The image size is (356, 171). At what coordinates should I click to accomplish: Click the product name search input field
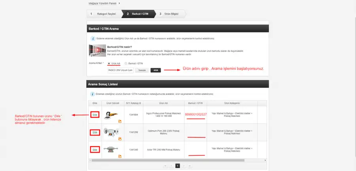click(x=121, y=70)
